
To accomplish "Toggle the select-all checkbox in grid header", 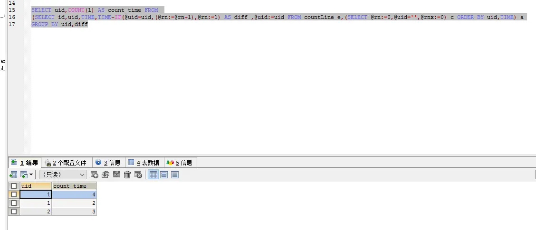I will pos(14,186).
